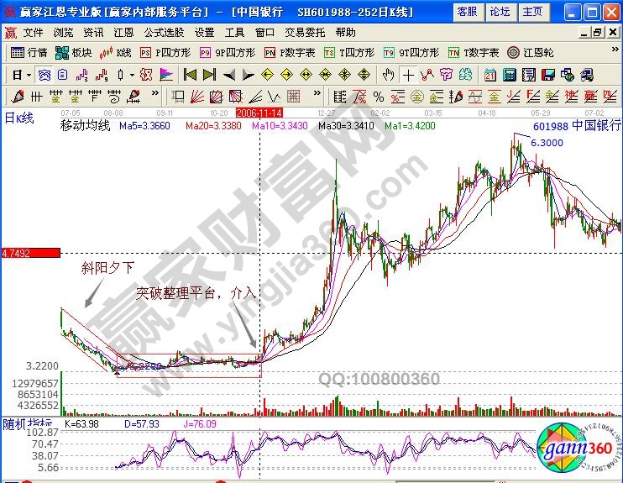Open the 公式选股 menu
The image size is (623, 483).
pos(164,32)
